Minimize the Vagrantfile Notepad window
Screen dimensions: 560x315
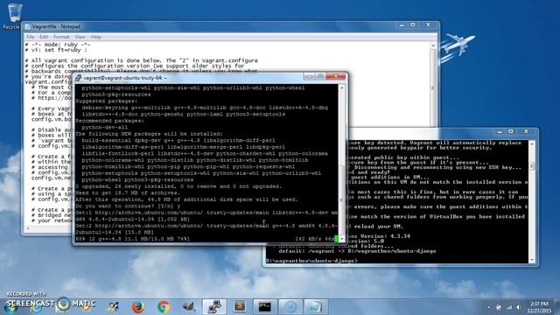point(402,25)
